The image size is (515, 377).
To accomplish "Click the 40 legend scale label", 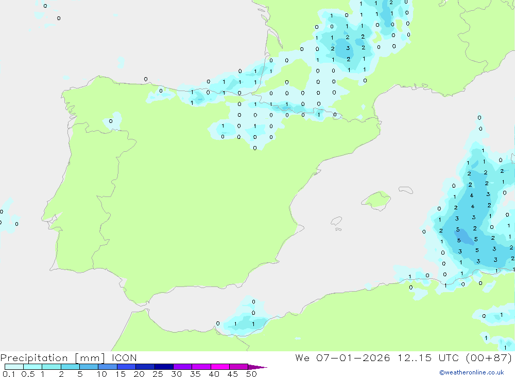I will pos(214,374).
